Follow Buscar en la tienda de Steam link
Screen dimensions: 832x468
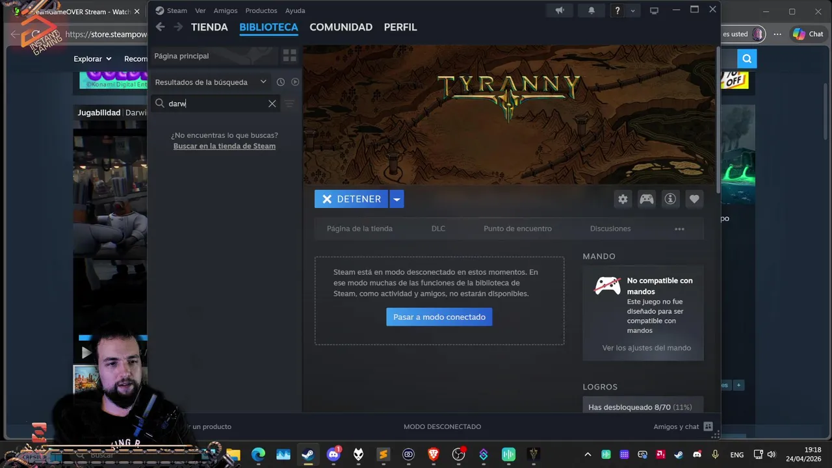224,146
